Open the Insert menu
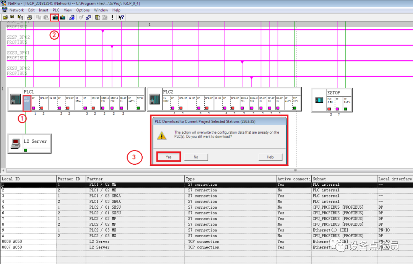413x264 pixels. point(44,10)
